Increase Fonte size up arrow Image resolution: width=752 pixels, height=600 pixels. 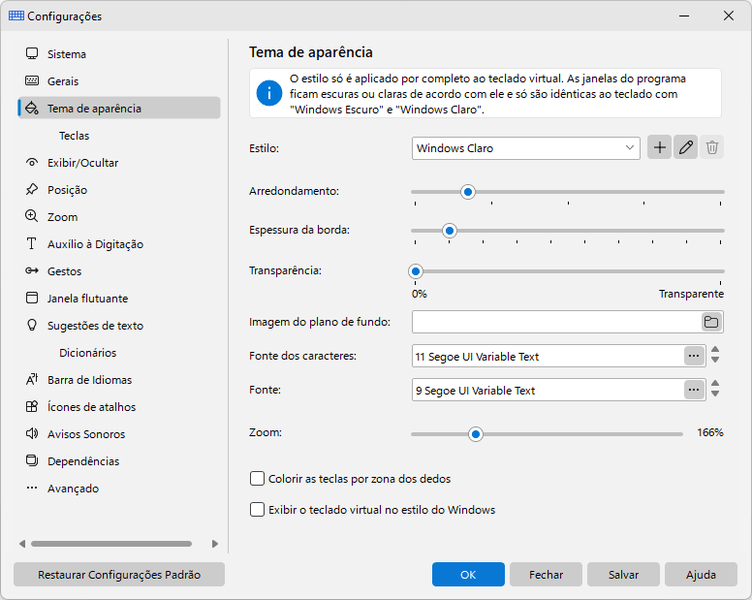click(x=715, y=384)
